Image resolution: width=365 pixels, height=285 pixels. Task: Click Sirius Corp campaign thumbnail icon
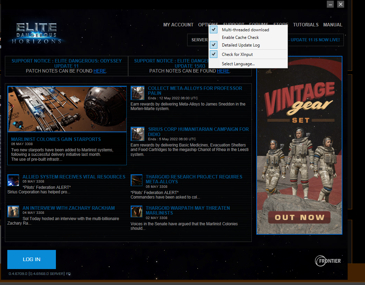pos(137,134)
